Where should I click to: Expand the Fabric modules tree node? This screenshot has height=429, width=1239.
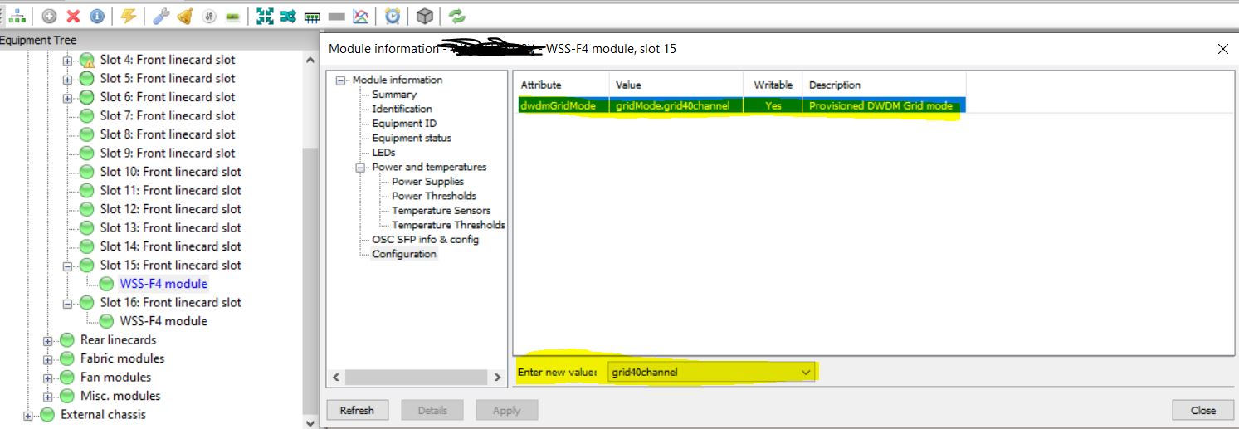click(x=48, y=359)
